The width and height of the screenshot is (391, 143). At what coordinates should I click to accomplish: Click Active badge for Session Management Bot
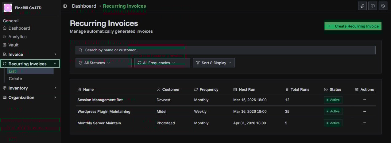click(333, 100)
